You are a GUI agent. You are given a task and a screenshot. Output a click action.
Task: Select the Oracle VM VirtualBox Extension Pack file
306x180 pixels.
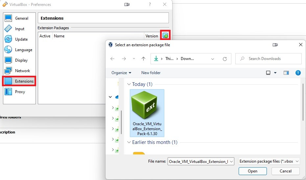pos(147,113)
